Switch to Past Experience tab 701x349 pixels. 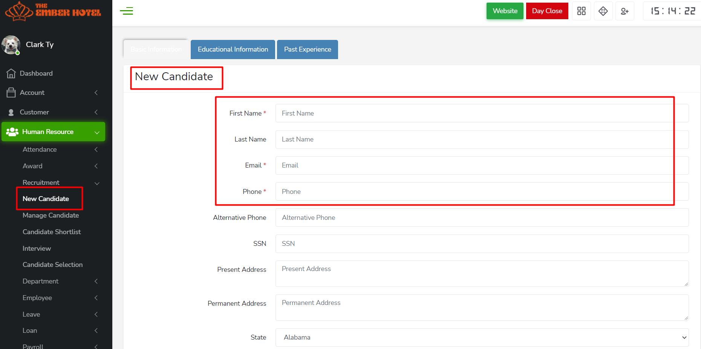click(307, 49)
